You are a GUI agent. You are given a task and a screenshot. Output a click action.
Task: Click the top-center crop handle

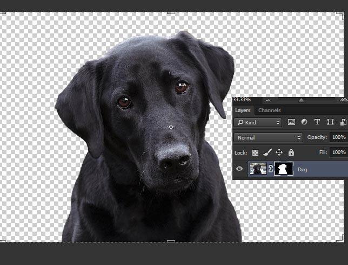pyautogui.click(x=171, y=13)
